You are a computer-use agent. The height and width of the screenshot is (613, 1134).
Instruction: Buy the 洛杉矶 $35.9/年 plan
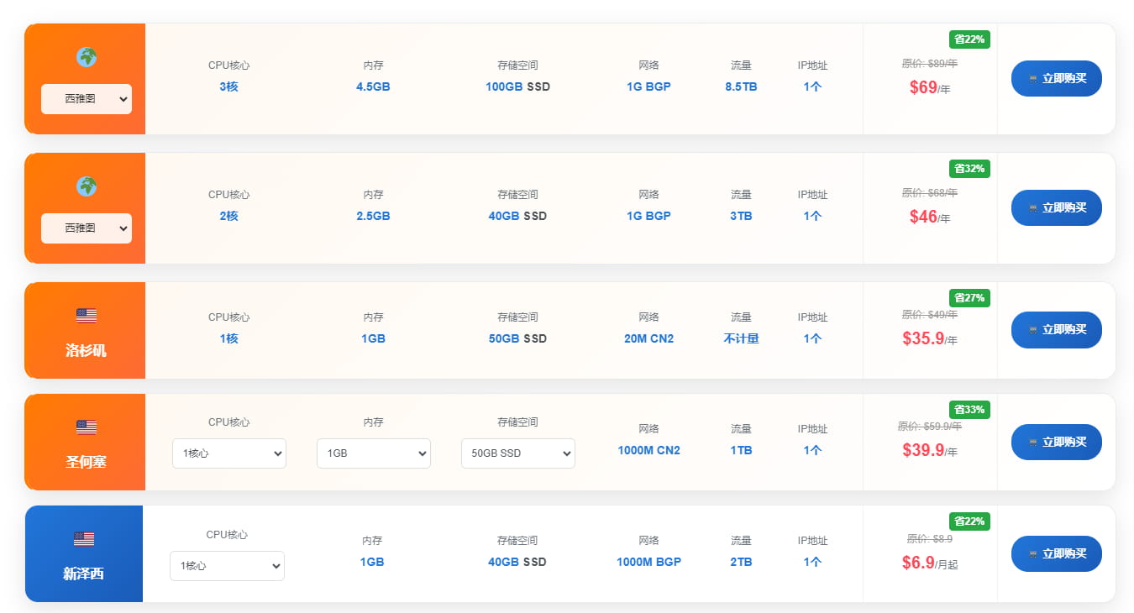pyautogui.click(x=1056, y=330)
